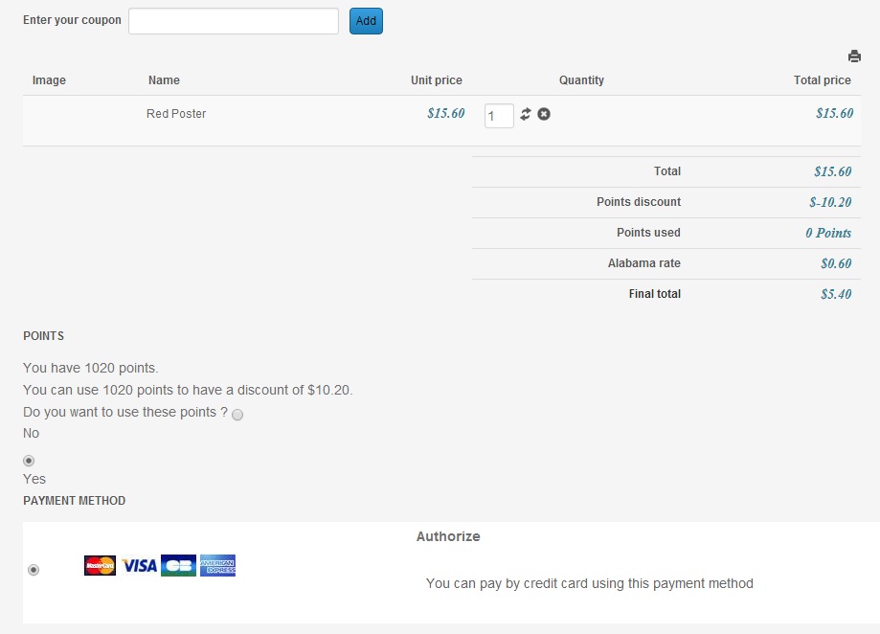Click the CB card logo
Viewport: 880px width, 634px height.
[x=178, y=566]
